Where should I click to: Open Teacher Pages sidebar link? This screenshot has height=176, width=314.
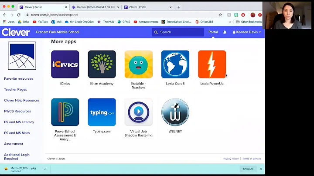tap(15, 89)
